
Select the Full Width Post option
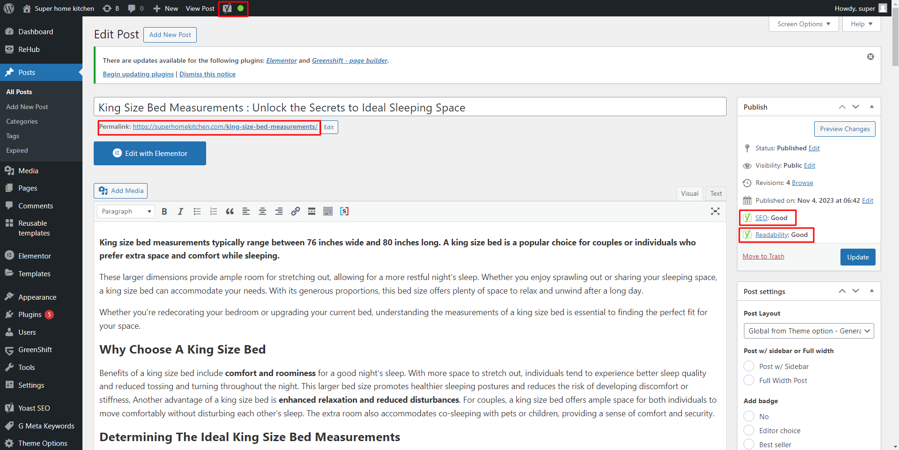[748, 380]
